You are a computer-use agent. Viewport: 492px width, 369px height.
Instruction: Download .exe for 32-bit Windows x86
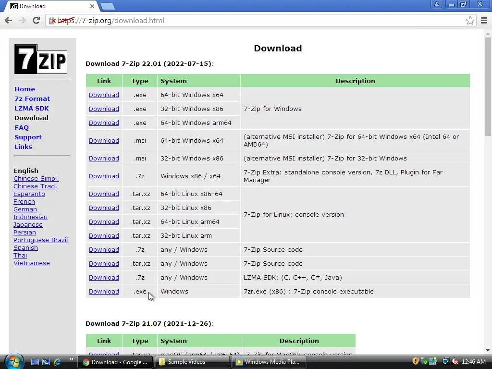coord(104,109)
